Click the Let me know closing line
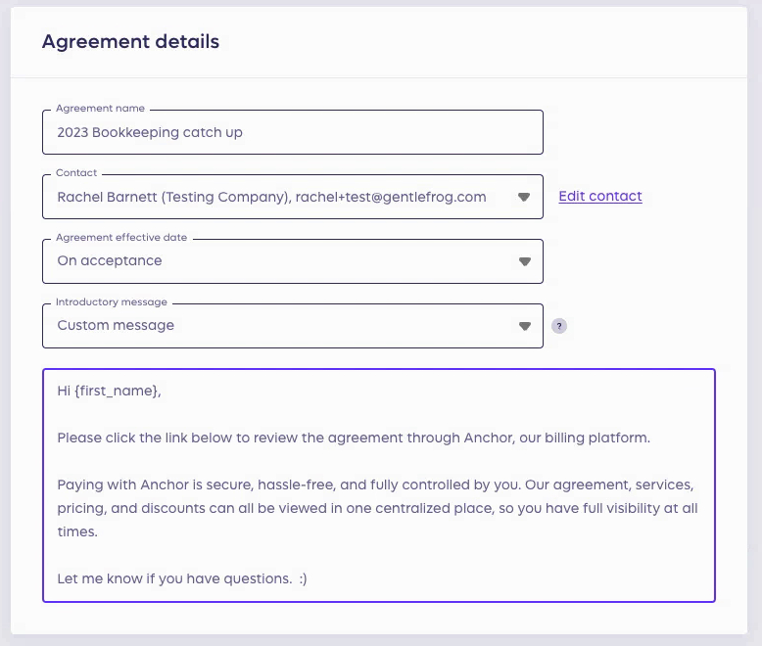Image resolution: width=762 pixels, height=646 pixels. click(x=182, y=579)
